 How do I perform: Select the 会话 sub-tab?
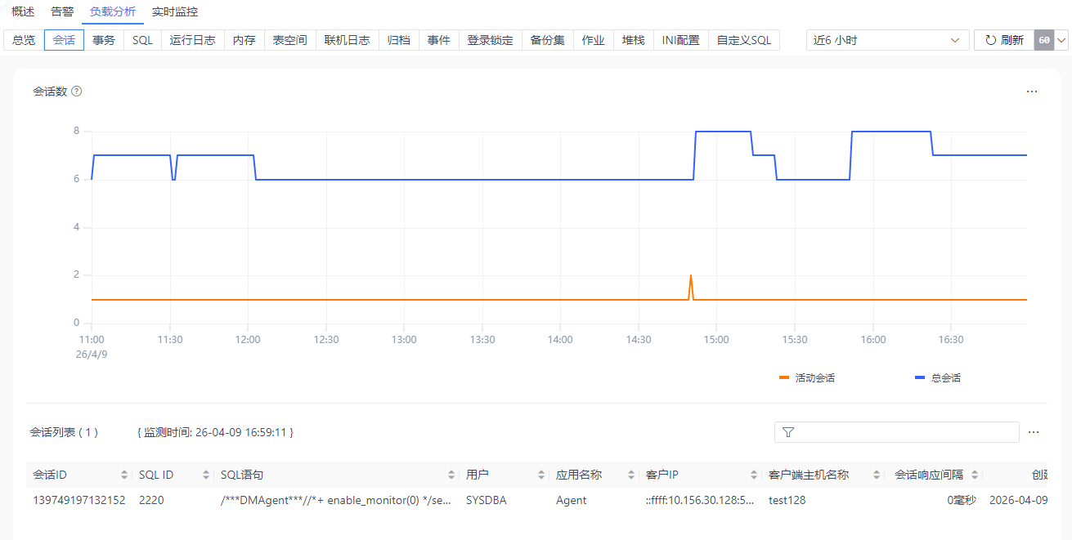[64, 40]
